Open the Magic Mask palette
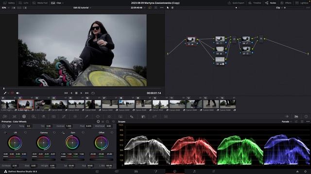Image resolution: width=311 pixels, height=174 pixels. [121, 116]
